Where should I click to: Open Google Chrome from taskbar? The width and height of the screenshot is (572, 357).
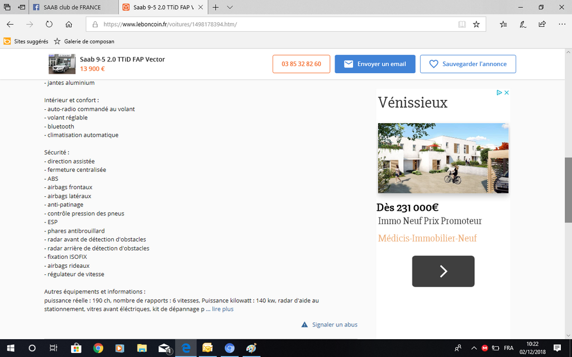tap(98, 348)
